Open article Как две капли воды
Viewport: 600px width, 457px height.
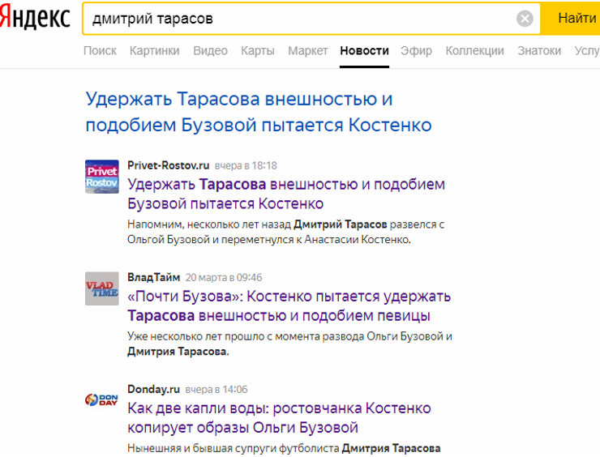[280, 417]
